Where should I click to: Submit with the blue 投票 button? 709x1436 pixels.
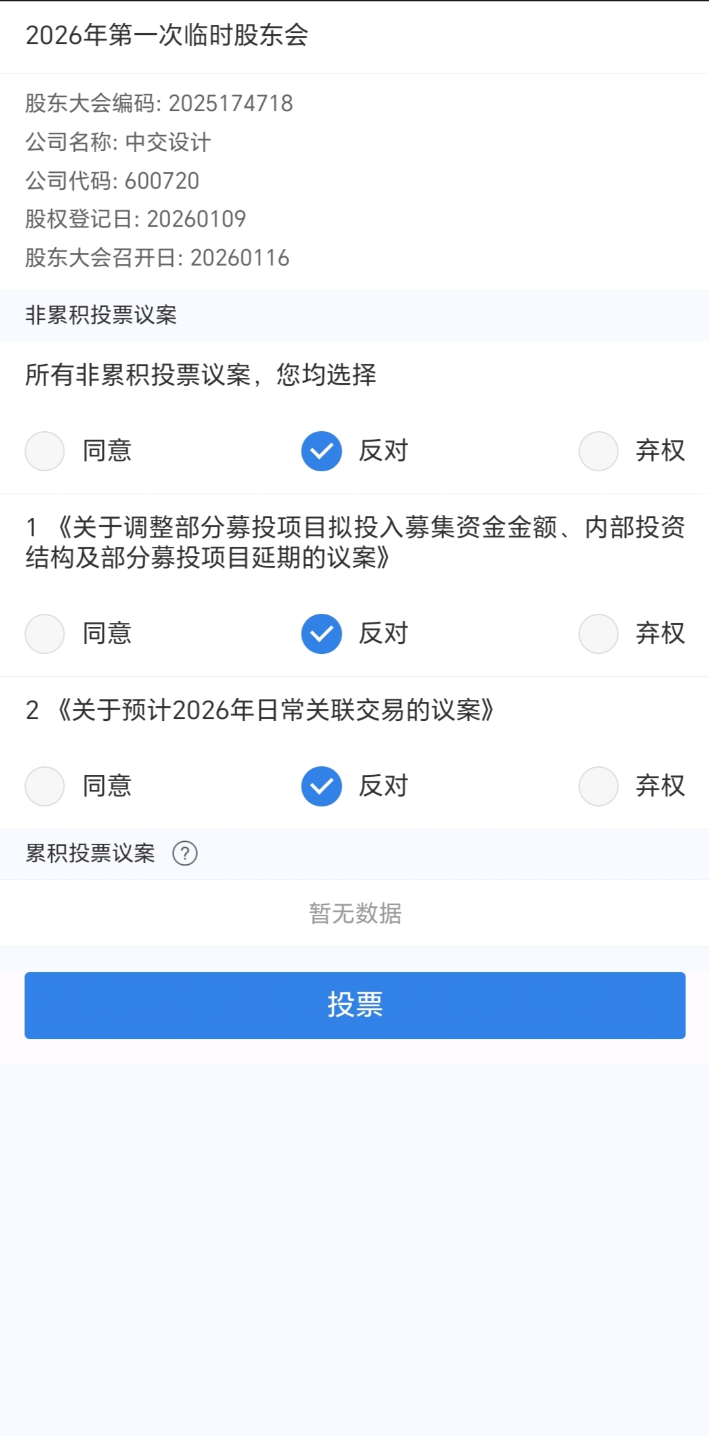click(355, 1005)
